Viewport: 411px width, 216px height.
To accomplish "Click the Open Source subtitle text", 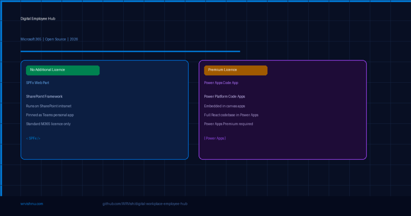I will (x=55, y=39).
